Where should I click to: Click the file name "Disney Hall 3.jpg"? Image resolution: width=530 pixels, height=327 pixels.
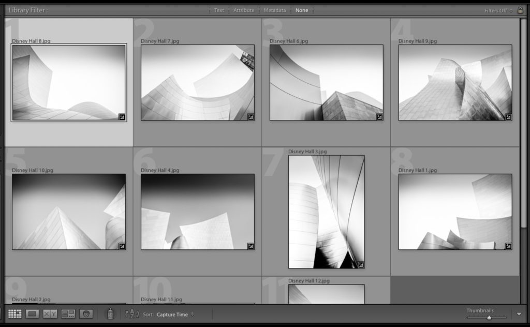[x=307, y=151]
